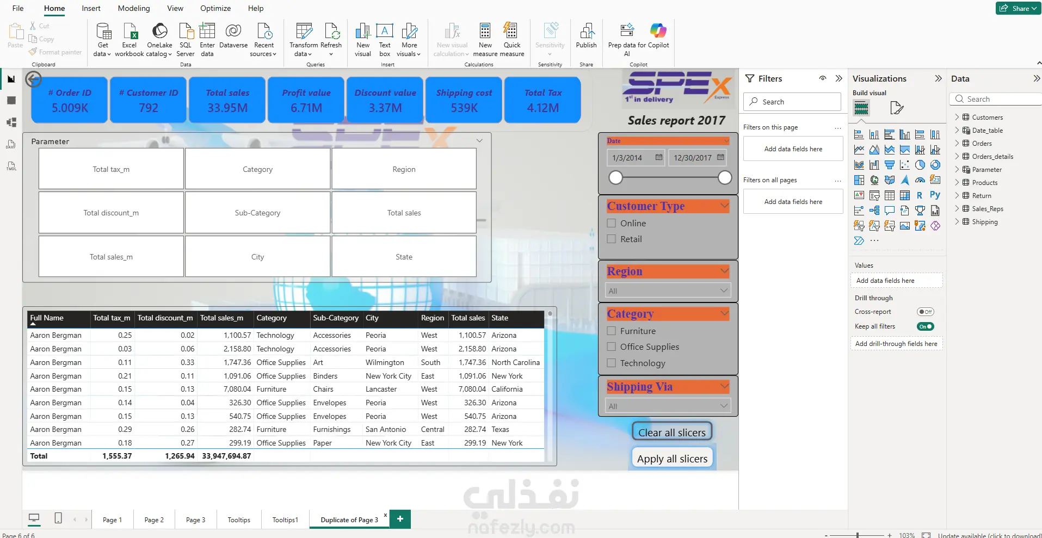Select the Total tax_m parameter tile
This screenshot has height=538, width=1042.
111,169
